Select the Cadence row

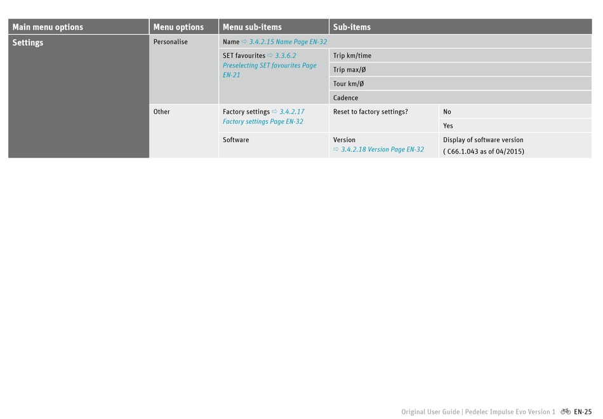(x=460, y=98)
